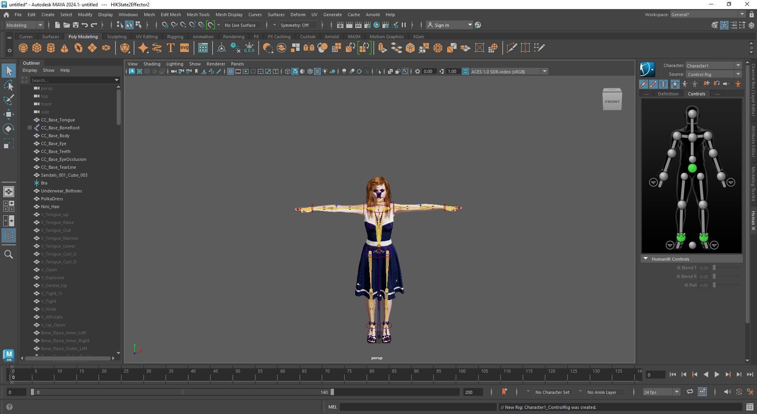The height and width of the screenshot is (414, 757).
Task: Expand CC_Base_BoneRoot in the Outliner
Action: click(30, 128)
